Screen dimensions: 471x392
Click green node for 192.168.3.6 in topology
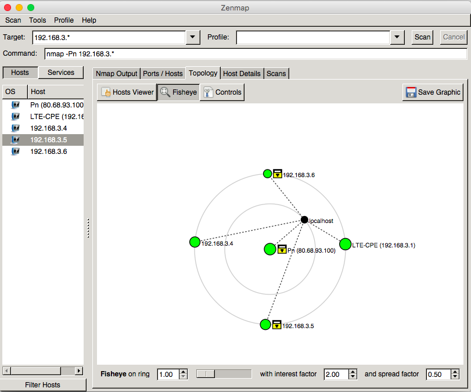pyautogui.click(x=267, y=174)
